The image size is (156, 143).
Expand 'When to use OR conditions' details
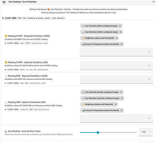[27, 69]
